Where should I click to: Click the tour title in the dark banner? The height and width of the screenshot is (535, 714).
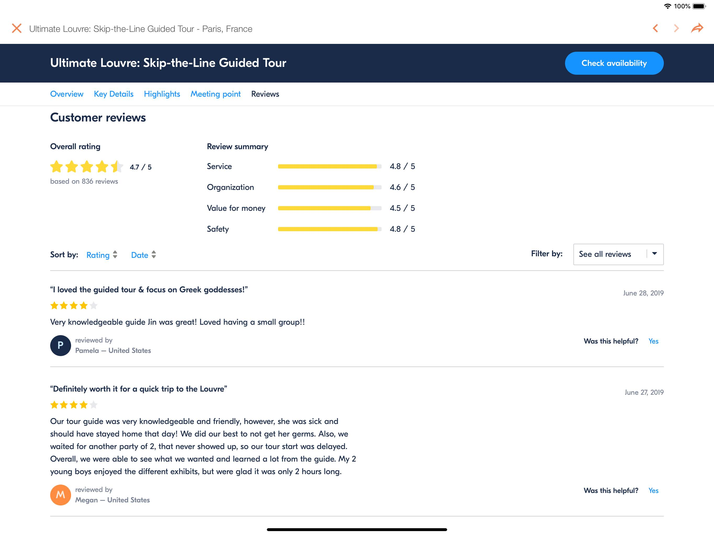click(168, 63)
